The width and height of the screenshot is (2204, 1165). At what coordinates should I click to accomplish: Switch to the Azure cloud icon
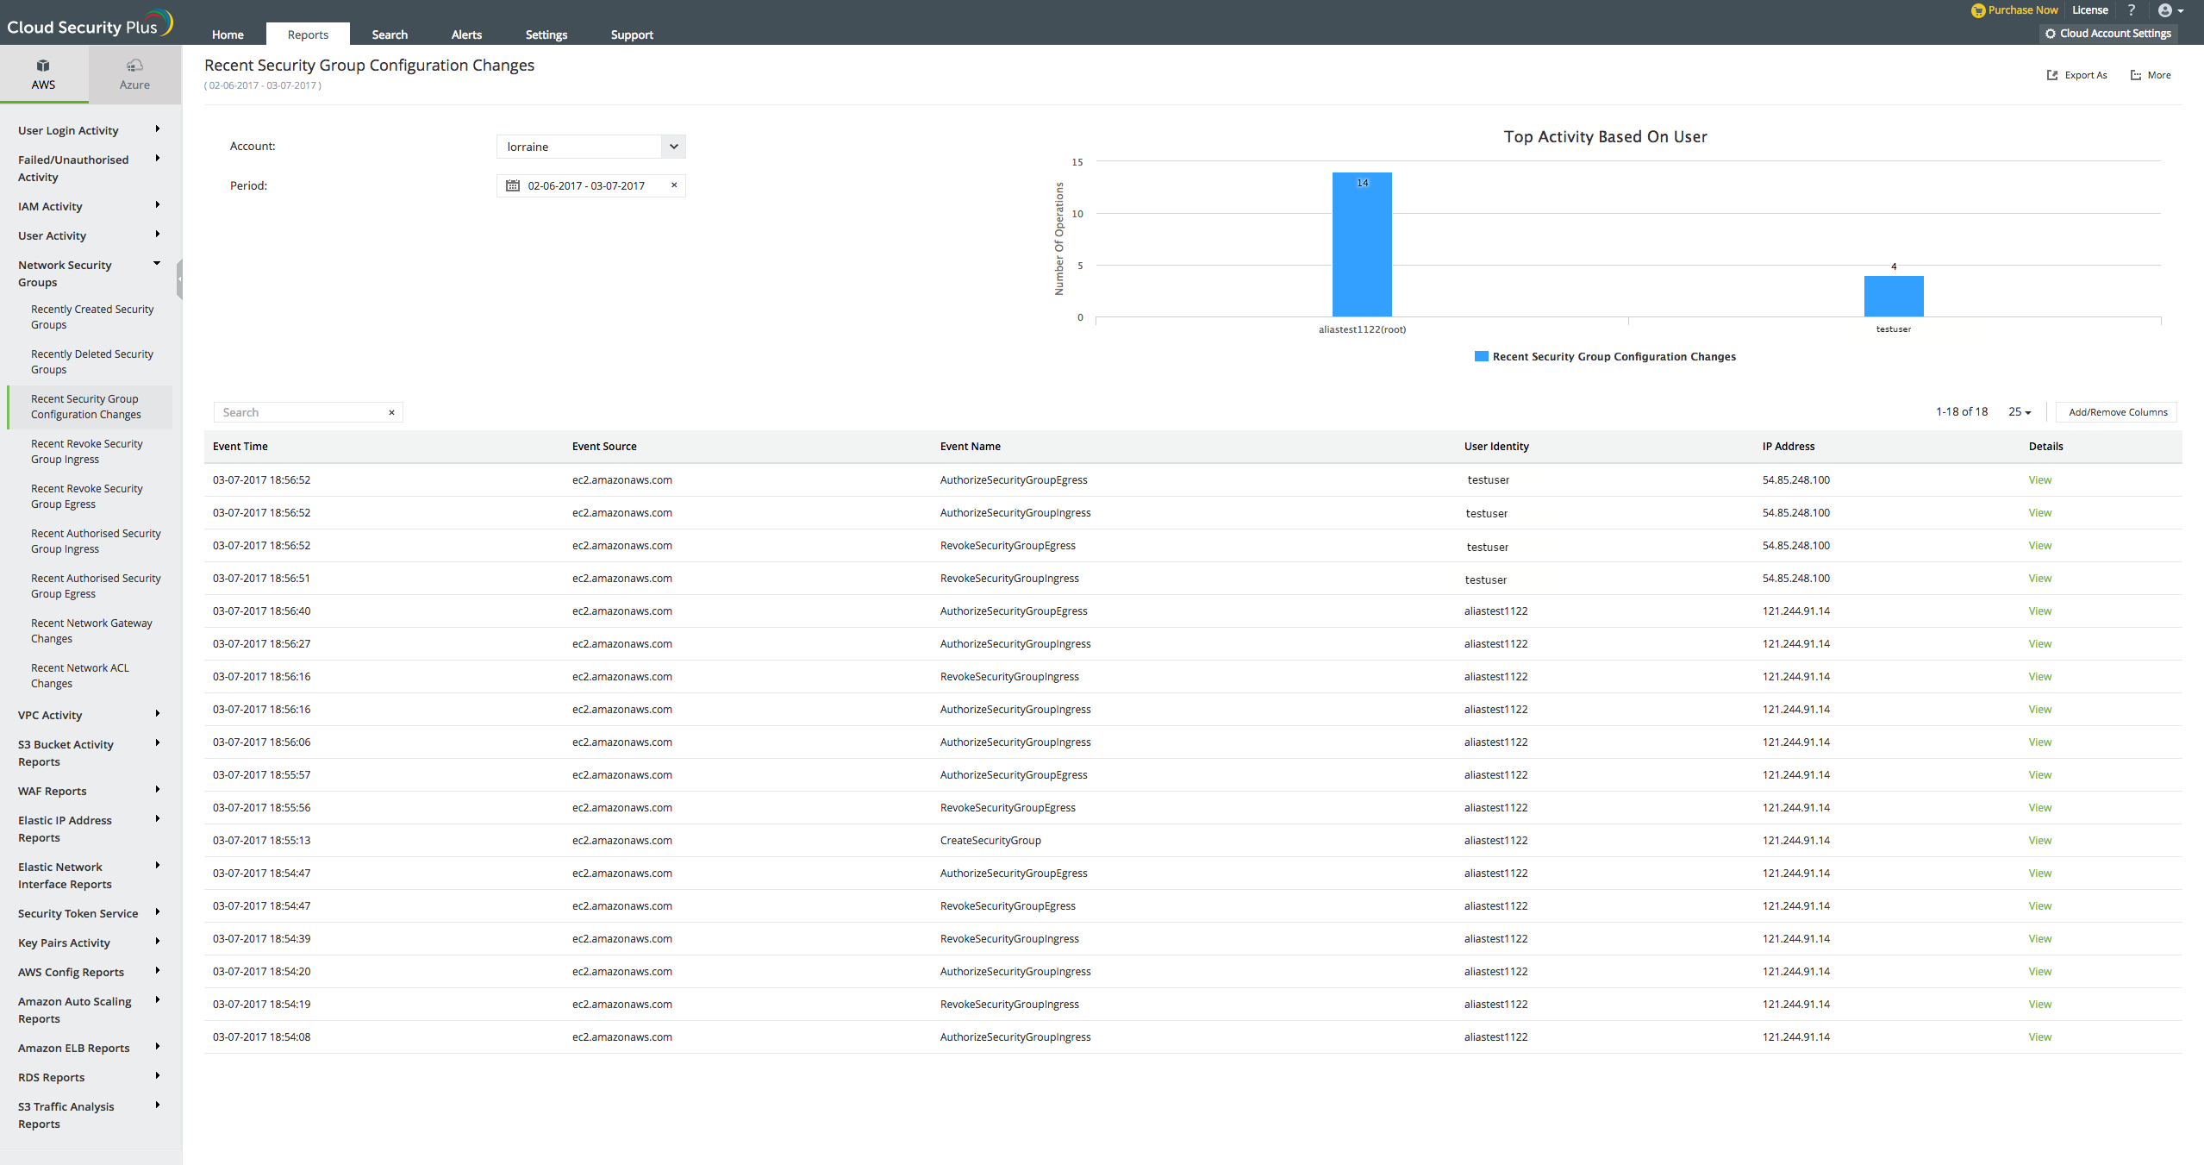134,66
